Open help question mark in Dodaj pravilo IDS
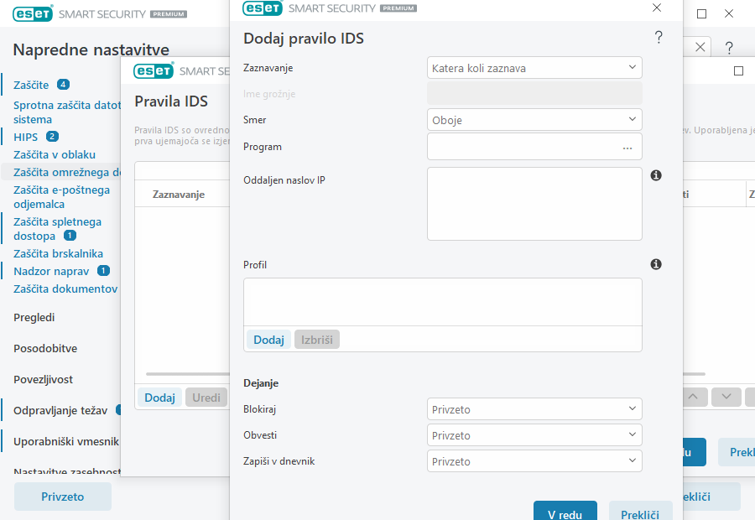The width and height of the screenshot is (755, 520). (659, 38)
